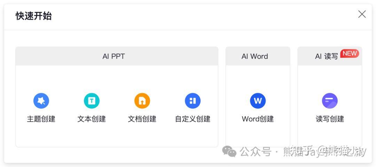Image resolution: width=376 pixels, height=167 pixels.
Task: Choose the blue 自定义创建 layout icon
Action: tap(193, 101)
